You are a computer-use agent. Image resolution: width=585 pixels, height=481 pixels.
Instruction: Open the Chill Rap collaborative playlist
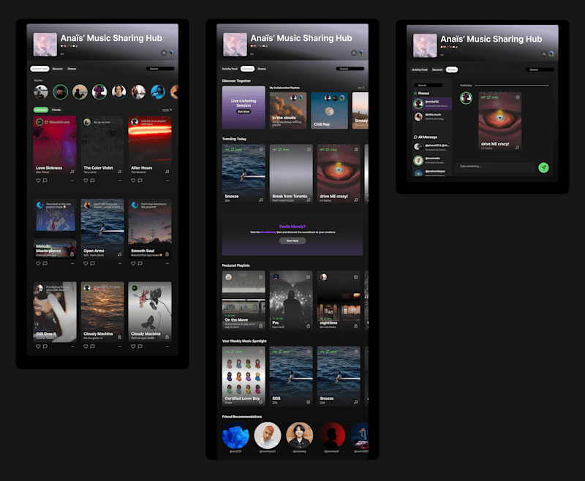(329, 110)
